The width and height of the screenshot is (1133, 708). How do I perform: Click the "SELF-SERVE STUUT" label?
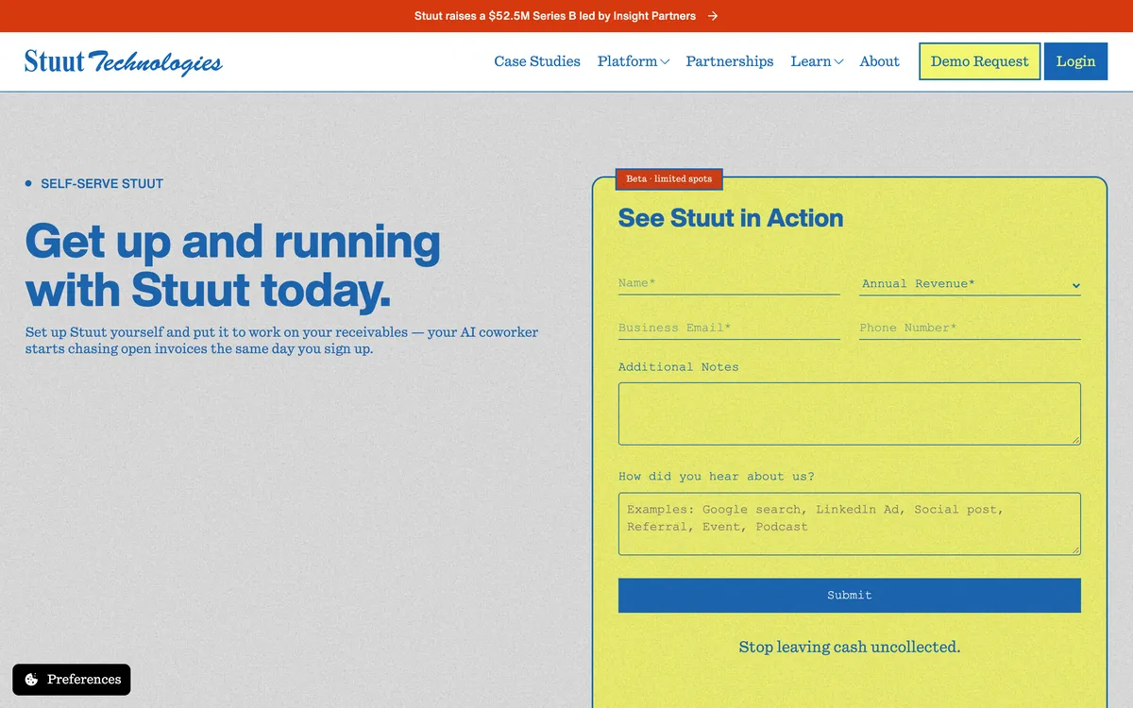102,184
